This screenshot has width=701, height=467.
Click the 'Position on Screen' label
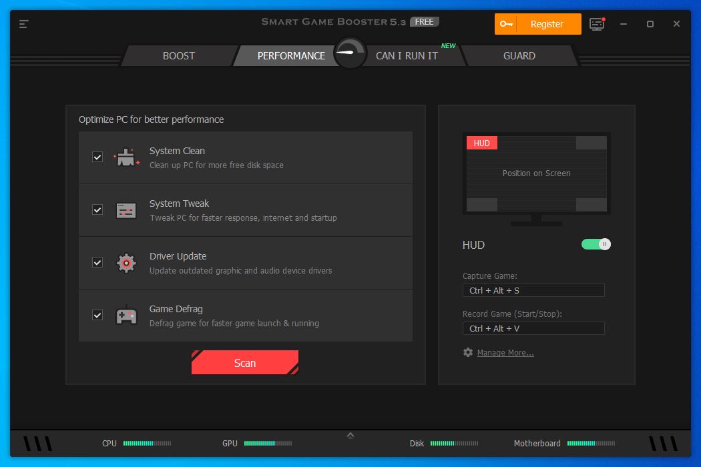click(x=537, y=173)
